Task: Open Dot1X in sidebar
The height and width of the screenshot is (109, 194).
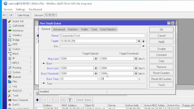Action: click(16, 105)
